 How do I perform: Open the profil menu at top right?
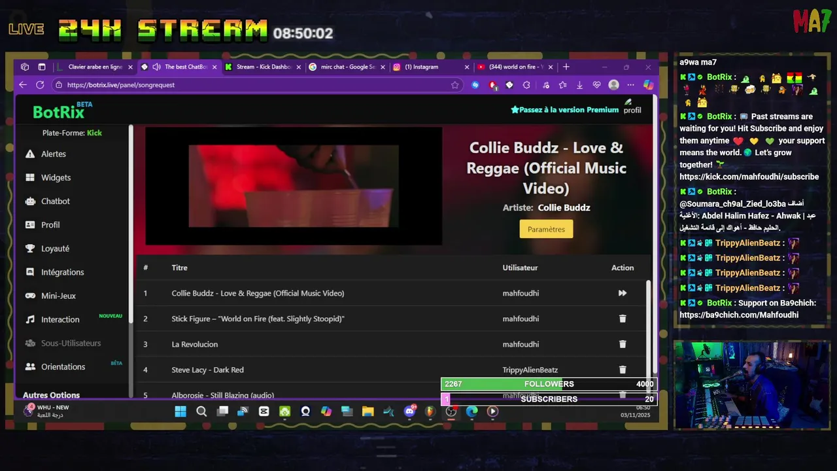(x=632, y=107)
